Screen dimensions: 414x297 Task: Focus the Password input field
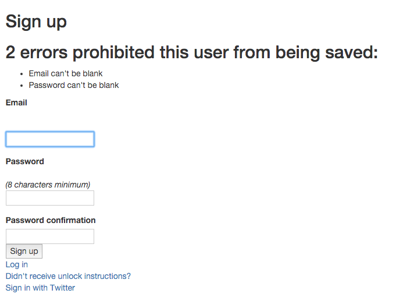[49, 198]
